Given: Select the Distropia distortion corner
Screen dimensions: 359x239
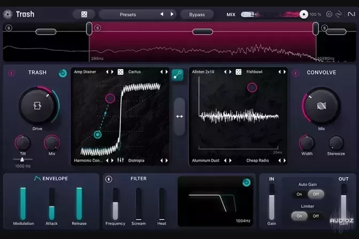Looking at the screenshot, I should [136, 161].
